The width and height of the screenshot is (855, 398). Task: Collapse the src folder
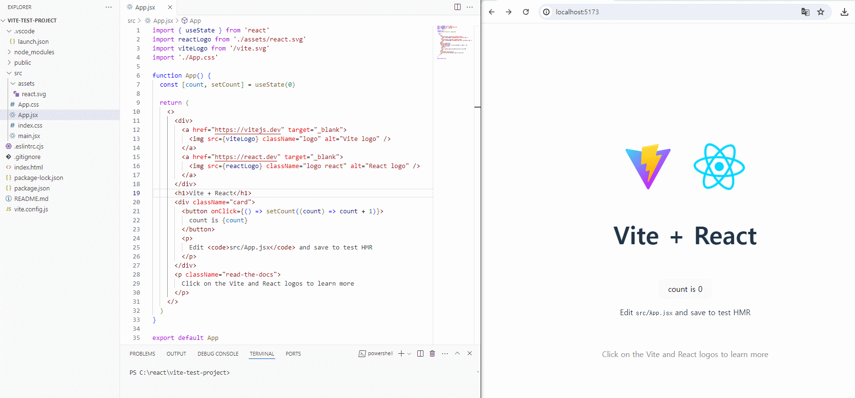click(18, 73)
